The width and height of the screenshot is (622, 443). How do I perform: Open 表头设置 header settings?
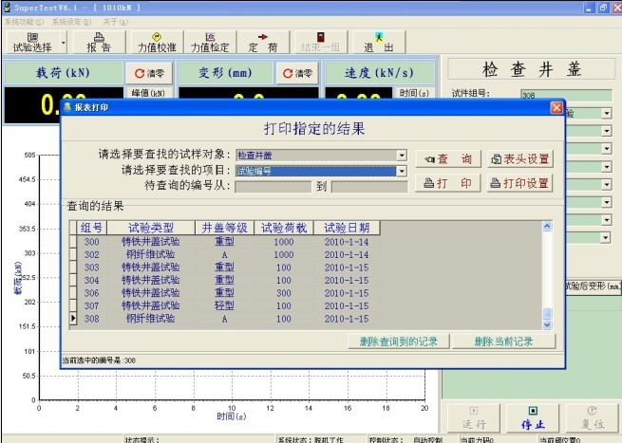520,159
